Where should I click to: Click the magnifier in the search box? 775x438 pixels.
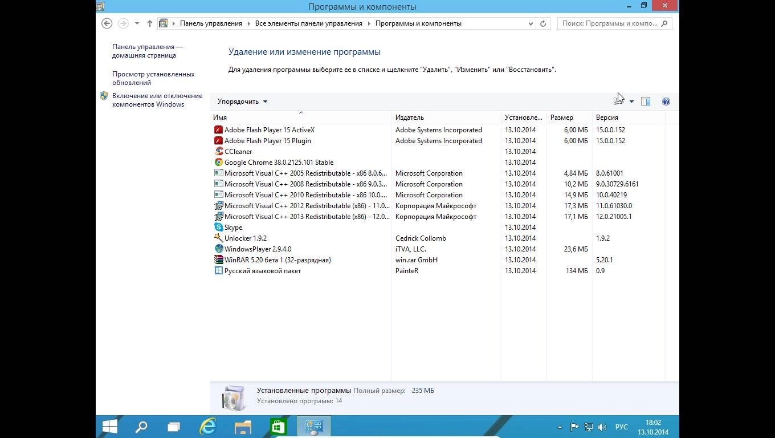click(664, 23)
